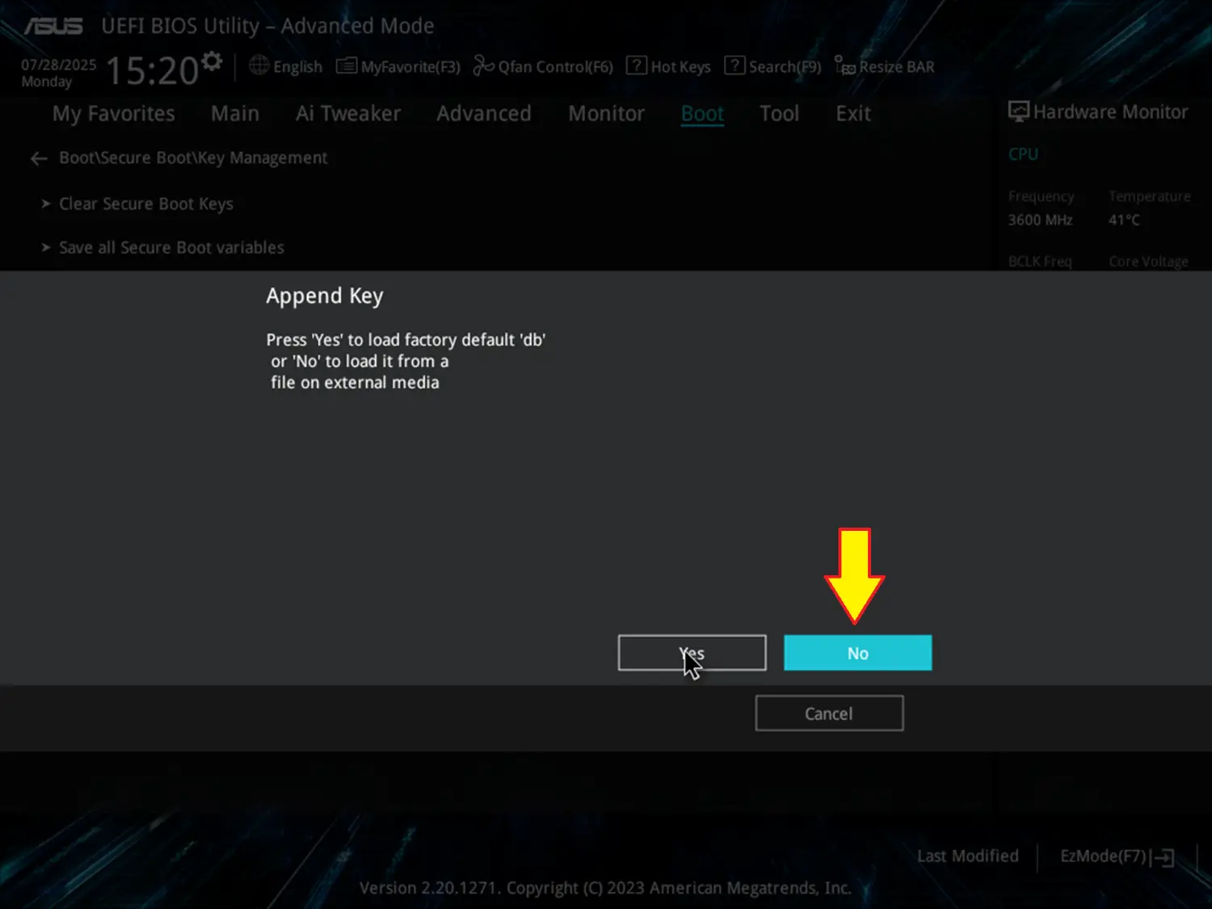Open language selection globe icon

[259, 65]
